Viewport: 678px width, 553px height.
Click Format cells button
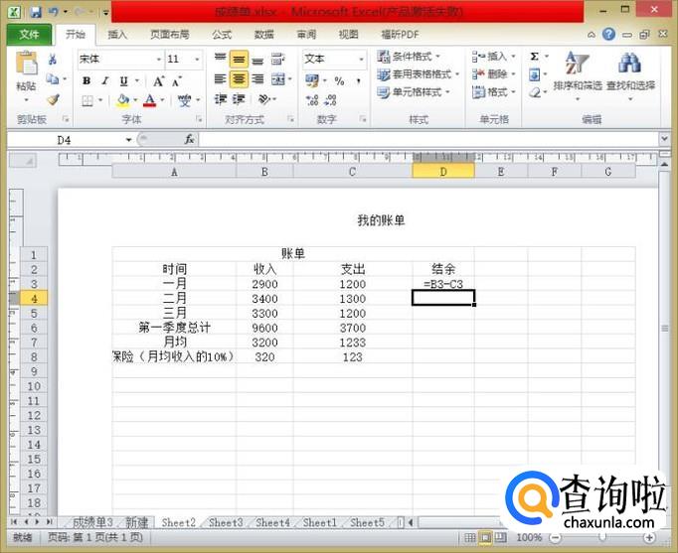point(494,92)
